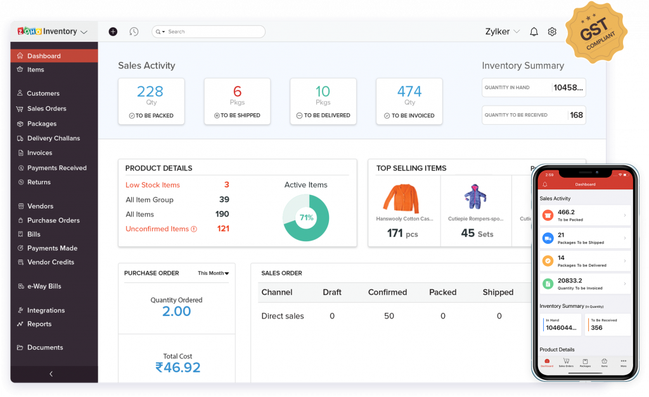Expand the Zoho Inventory organization switcher
The height and width of the screenshot is (397, 649).
83,31
